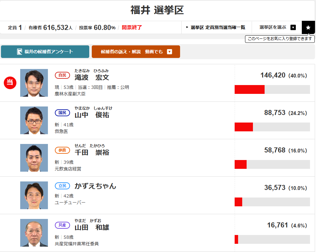The height and width of the screenshot is (252, 316).
Task: Click the star favorite icon
Action: pos(308,27)
